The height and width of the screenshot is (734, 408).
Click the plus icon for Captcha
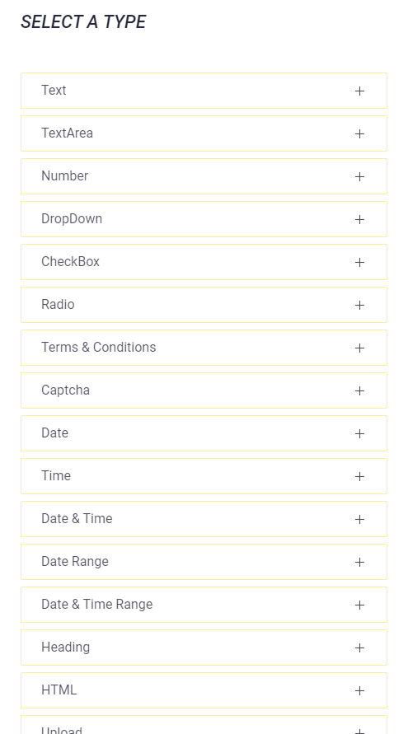tap(359, 390)
